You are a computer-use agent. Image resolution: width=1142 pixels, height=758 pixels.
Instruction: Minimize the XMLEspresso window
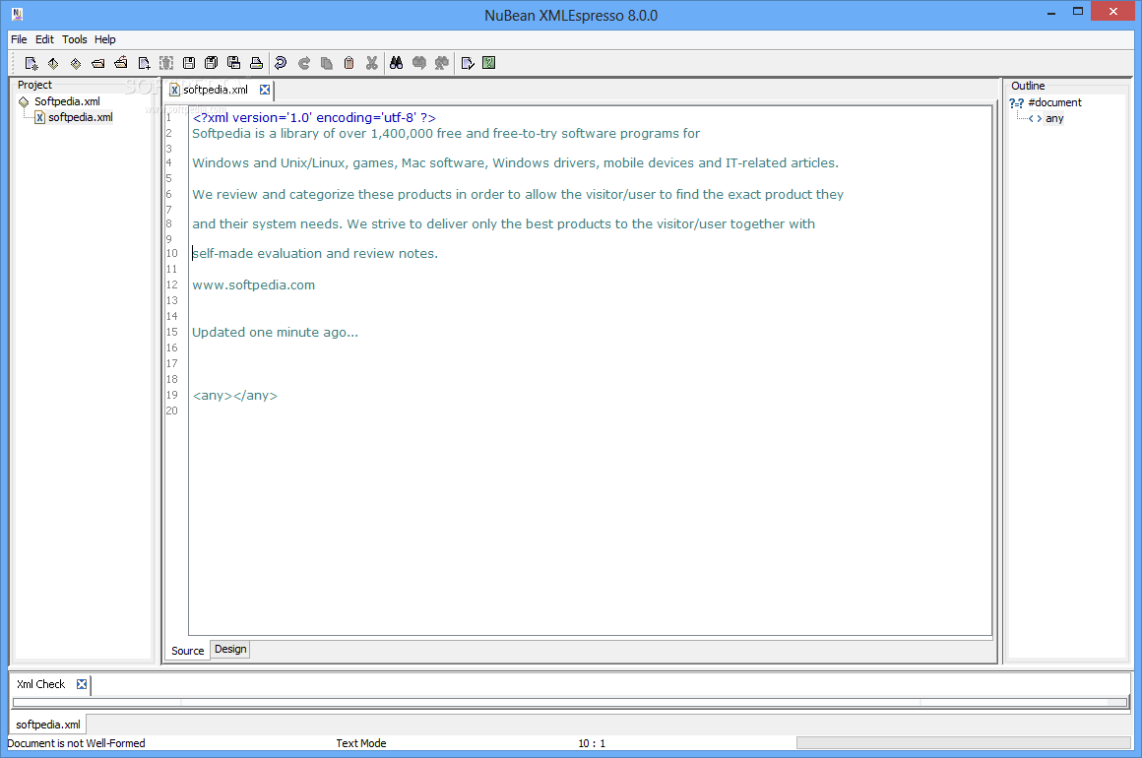(x=1051, y=13)
